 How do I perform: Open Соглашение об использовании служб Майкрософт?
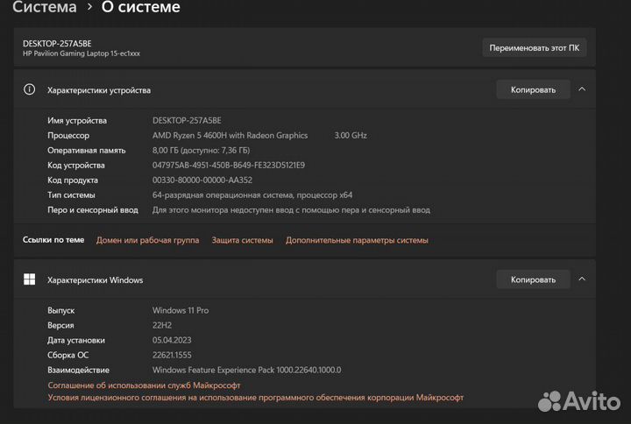pos(144,385)
